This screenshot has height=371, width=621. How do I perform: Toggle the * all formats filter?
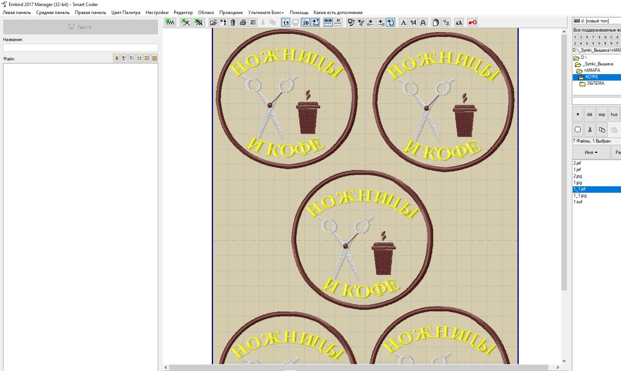pyautogui.click(x=578, y=114)
